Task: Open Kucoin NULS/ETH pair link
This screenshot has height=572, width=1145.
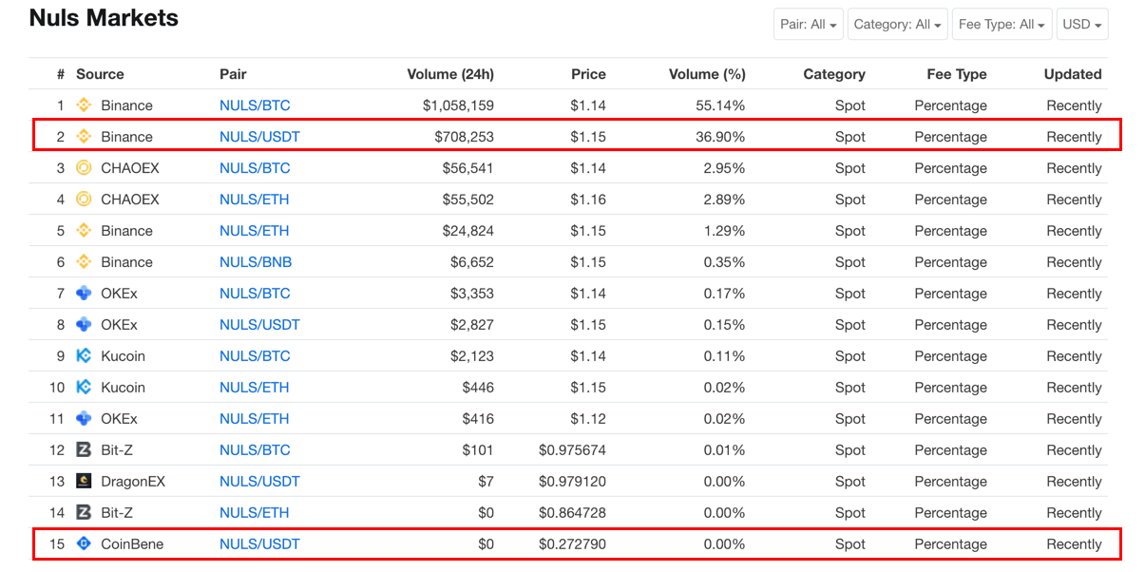Action: click(255, 388)
